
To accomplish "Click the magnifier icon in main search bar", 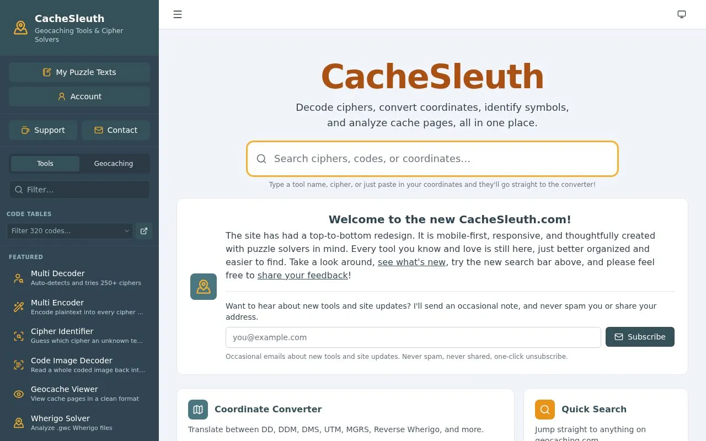I will pyautogui.click(x=261, y=159).
